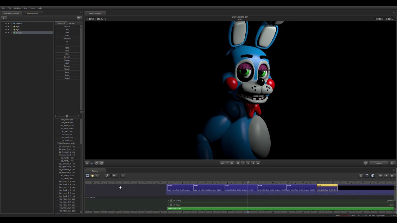
Task: Switch to the Graph Editor mode
Action: coord(97,176)
